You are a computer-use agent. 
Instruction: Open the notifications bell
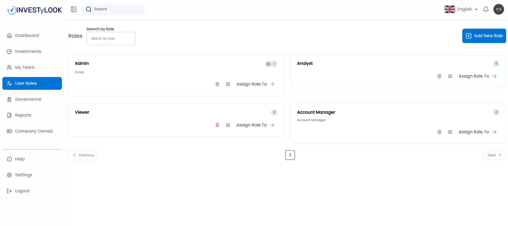click(486, 9)
